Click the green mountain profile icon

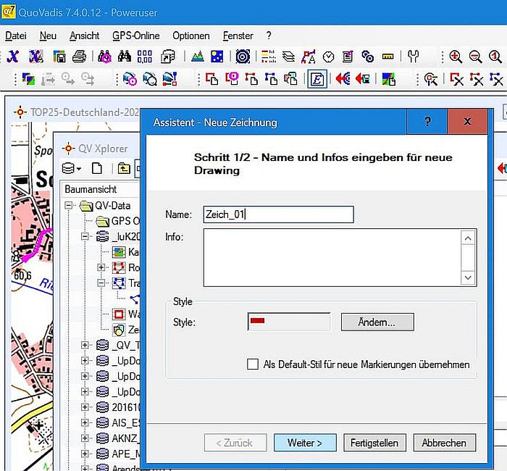197,57
